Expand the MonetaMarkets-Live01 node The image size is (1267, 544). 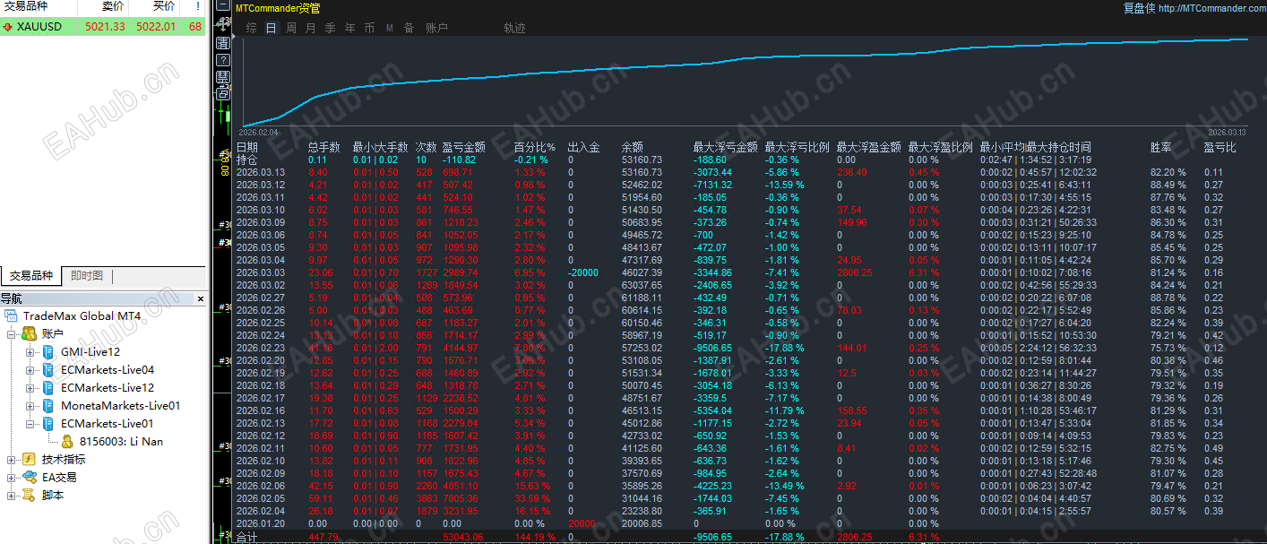point(30,406)
